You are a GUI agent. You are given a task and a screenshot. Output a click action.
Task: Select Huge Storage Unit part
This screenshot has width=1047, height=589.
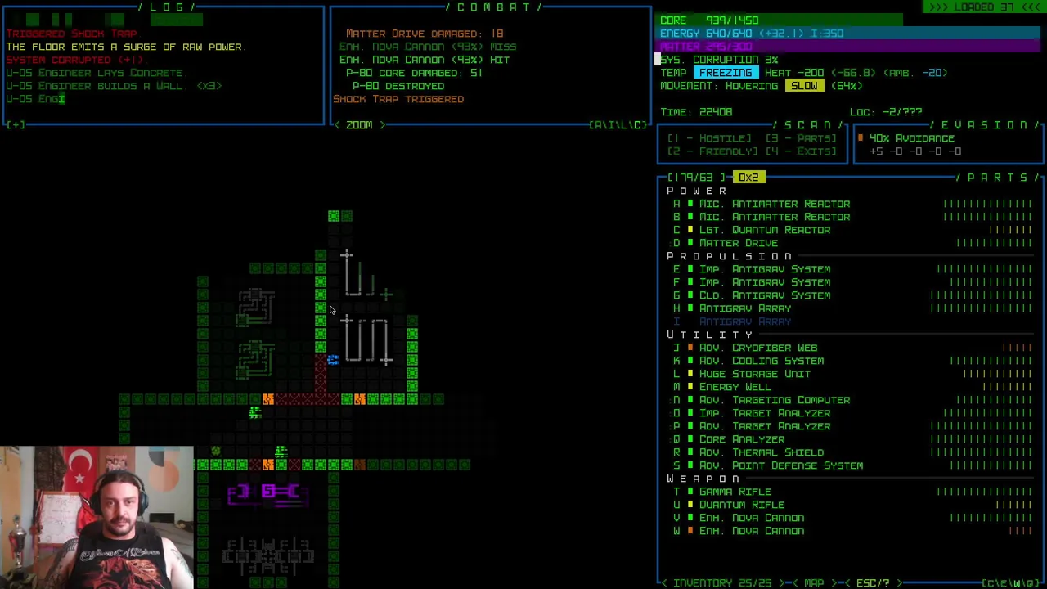754,374
